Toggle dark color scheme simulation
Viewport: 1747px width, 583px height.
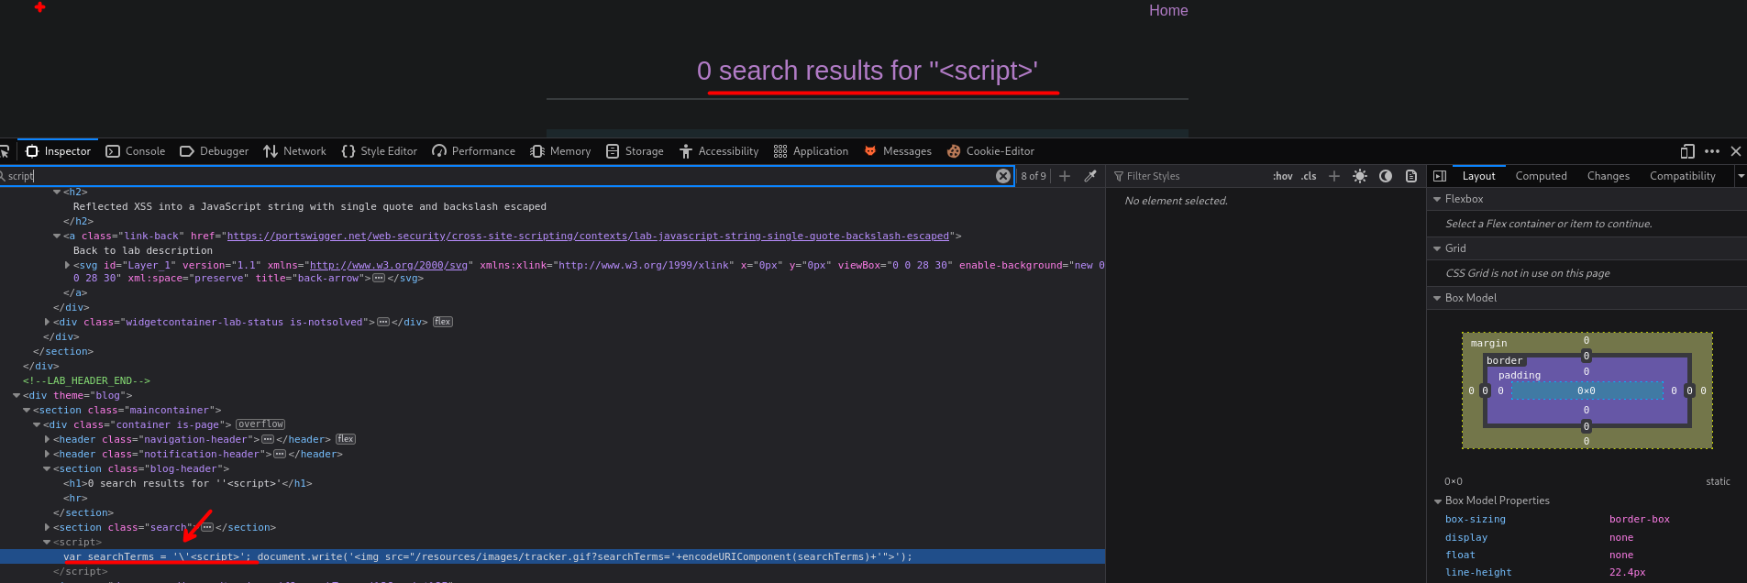pos(1386,176)
